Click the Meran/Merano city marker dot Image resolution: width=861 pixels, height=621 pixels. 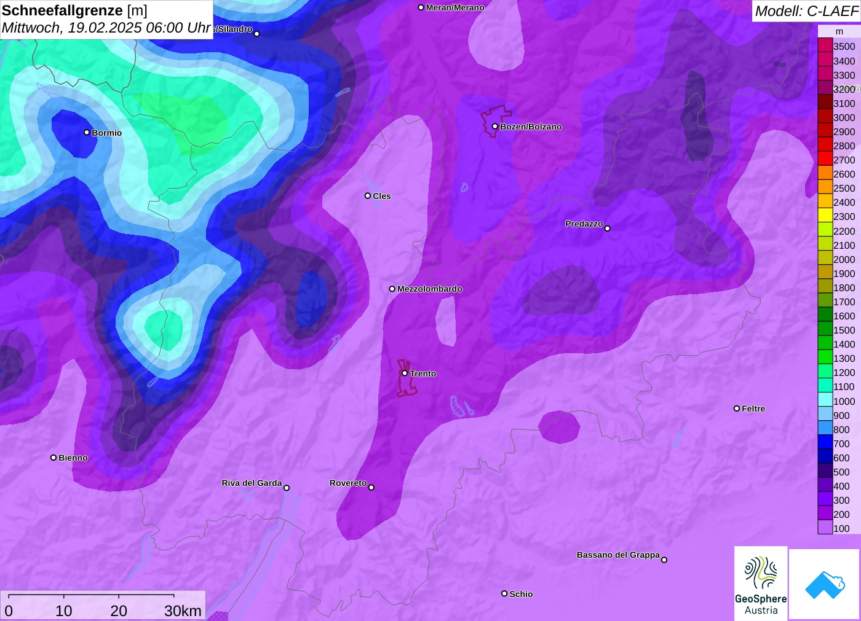pos(421,7)
